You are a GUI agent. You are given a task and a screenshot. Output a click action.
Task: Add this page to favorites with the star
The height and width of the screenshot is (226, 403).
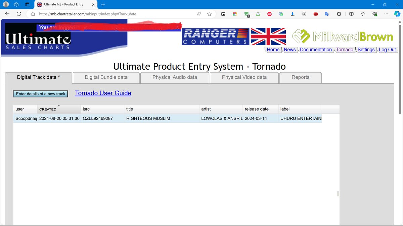(210, 14)
